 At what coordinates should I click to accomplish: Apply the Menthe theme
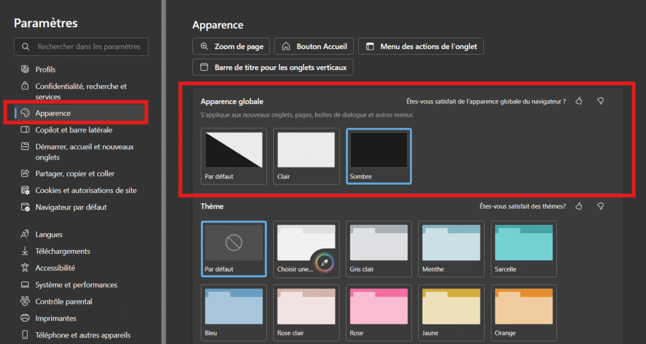coord(451,249)
